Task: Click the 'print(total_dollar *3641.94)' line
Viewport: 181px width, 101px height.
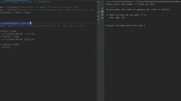Action: tap(18, 39)
